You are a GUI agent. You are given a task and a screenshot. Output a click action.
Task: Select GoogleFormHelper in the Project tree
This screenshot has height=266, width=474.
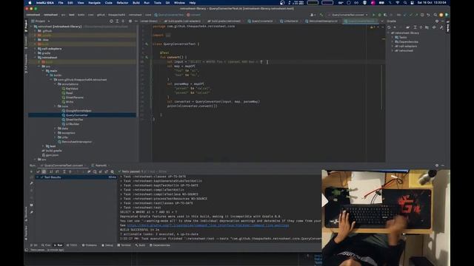(x=79, y=111)
